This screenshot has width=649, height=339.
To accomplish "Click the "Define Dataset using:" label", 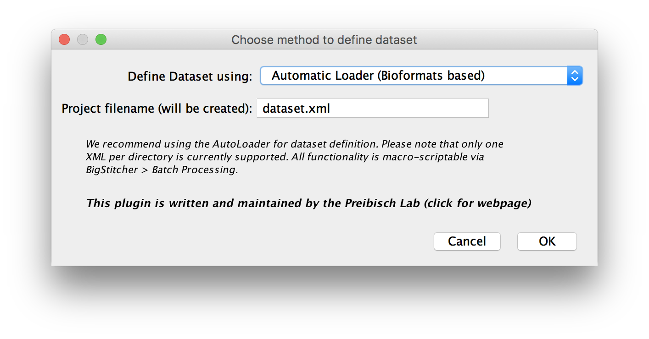I will pyautogui.click(x=190, y=77).
